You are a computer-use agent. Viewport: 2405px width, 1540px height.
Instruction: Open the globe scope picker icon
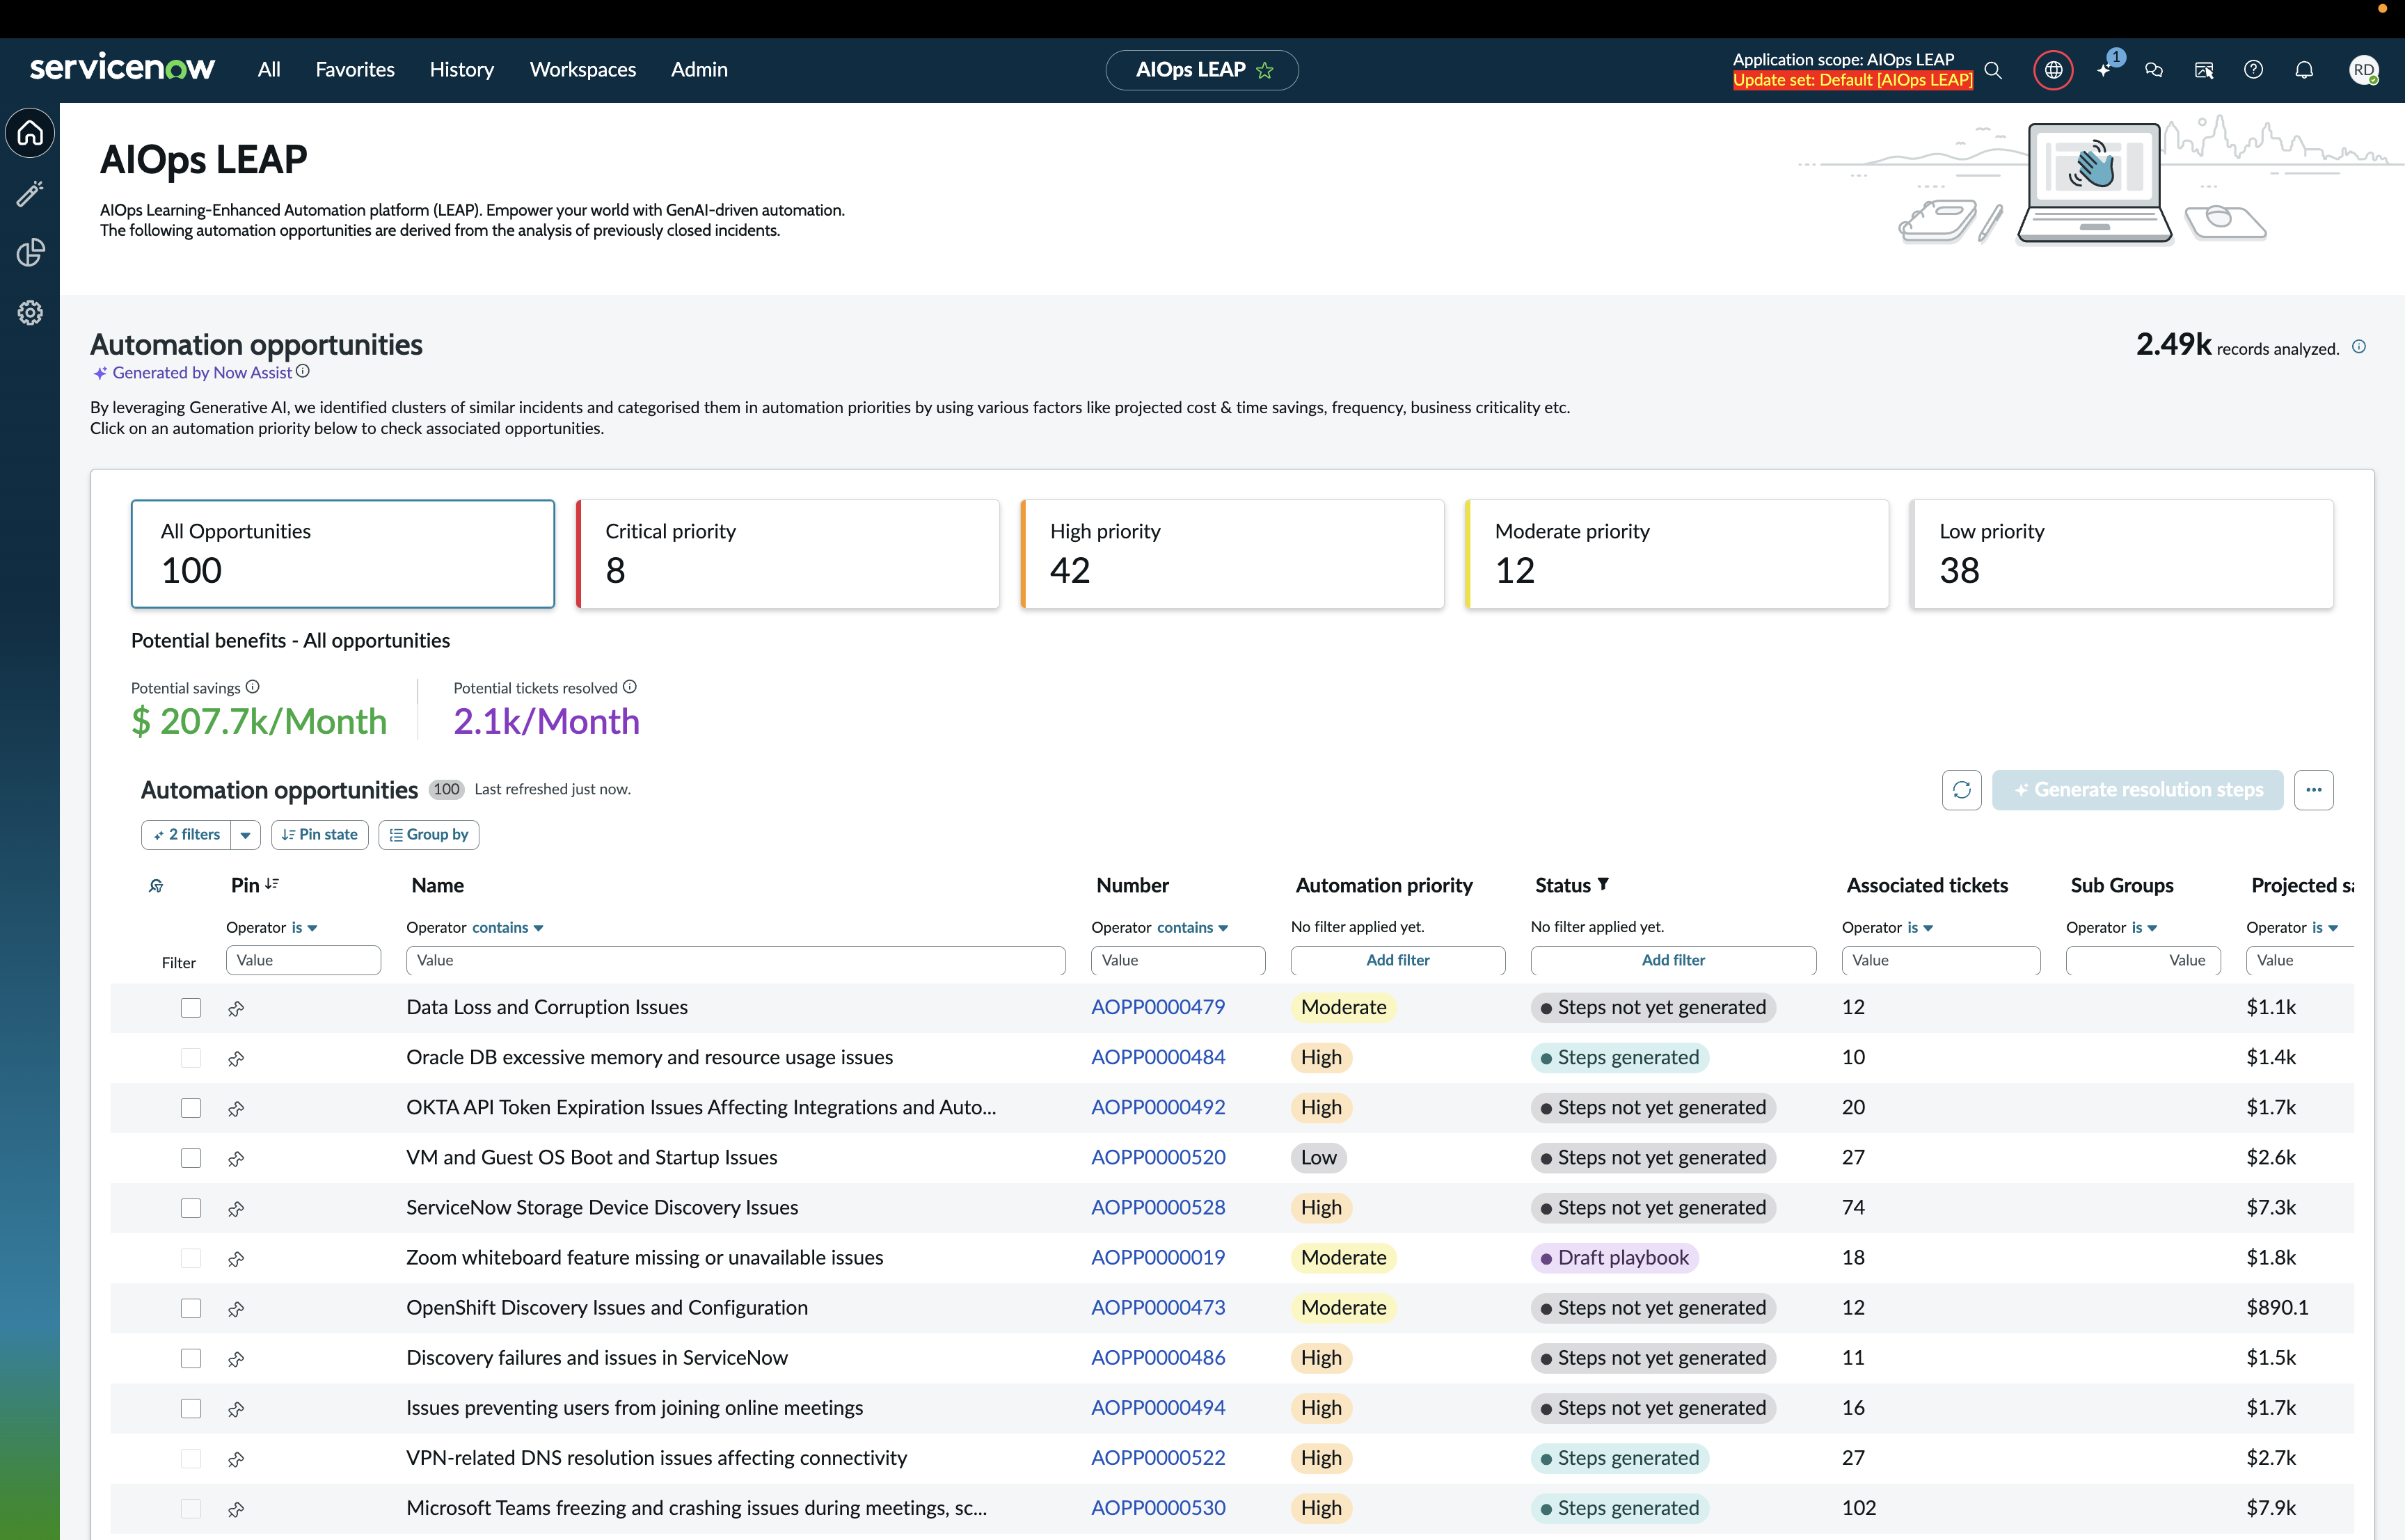click(x=2053, y=70)
